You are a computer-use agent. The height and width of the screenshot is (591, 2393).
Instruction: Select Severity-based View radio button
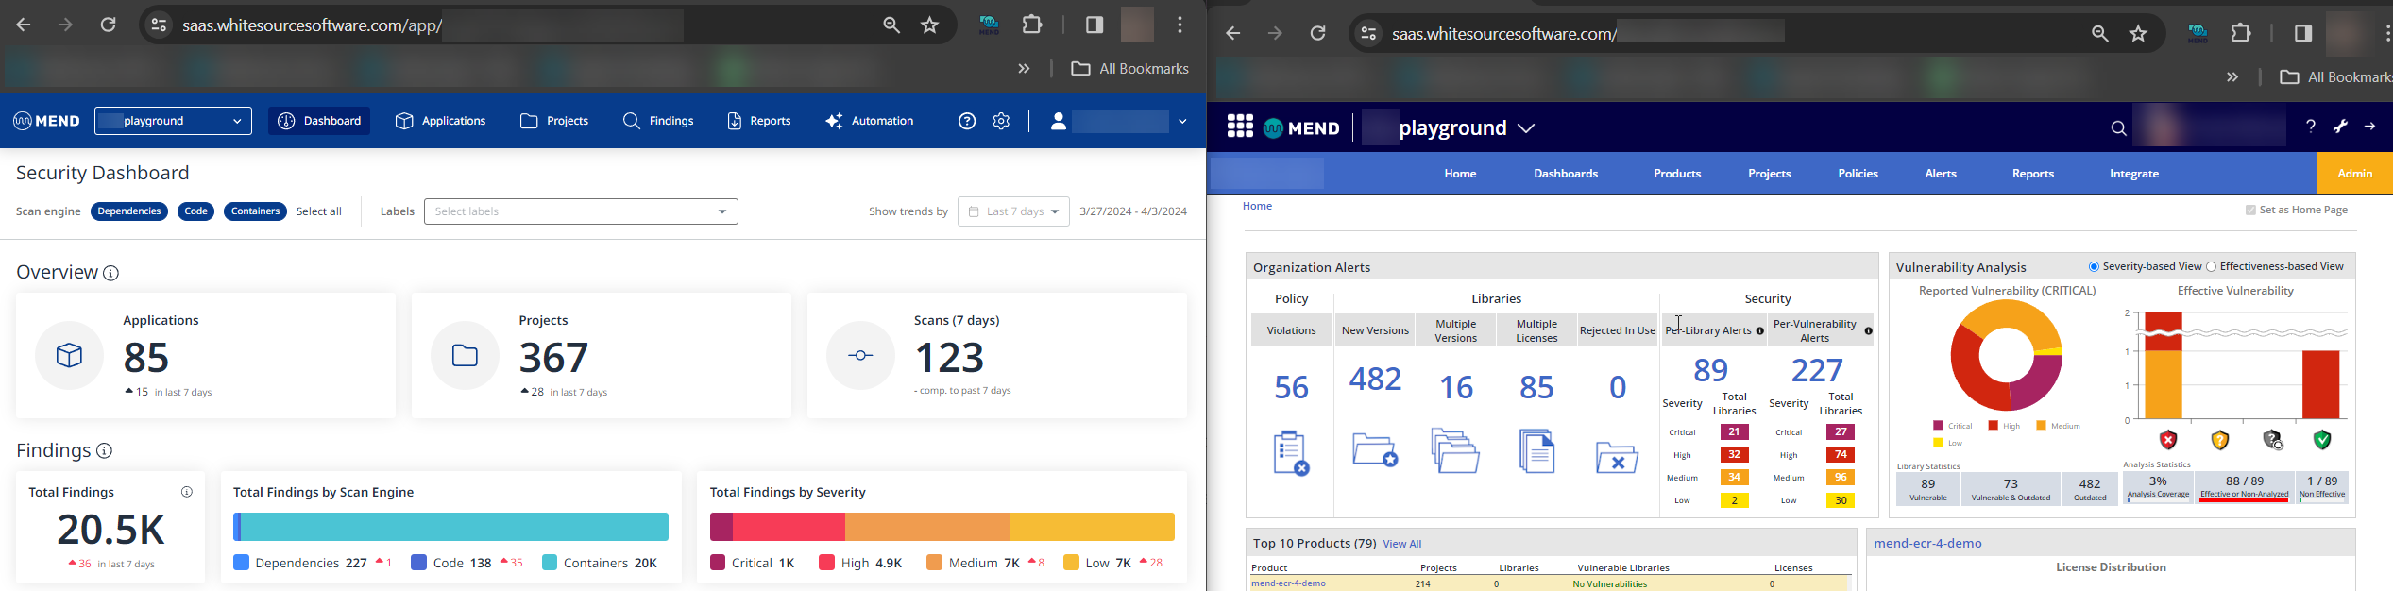click(2094, 267)
